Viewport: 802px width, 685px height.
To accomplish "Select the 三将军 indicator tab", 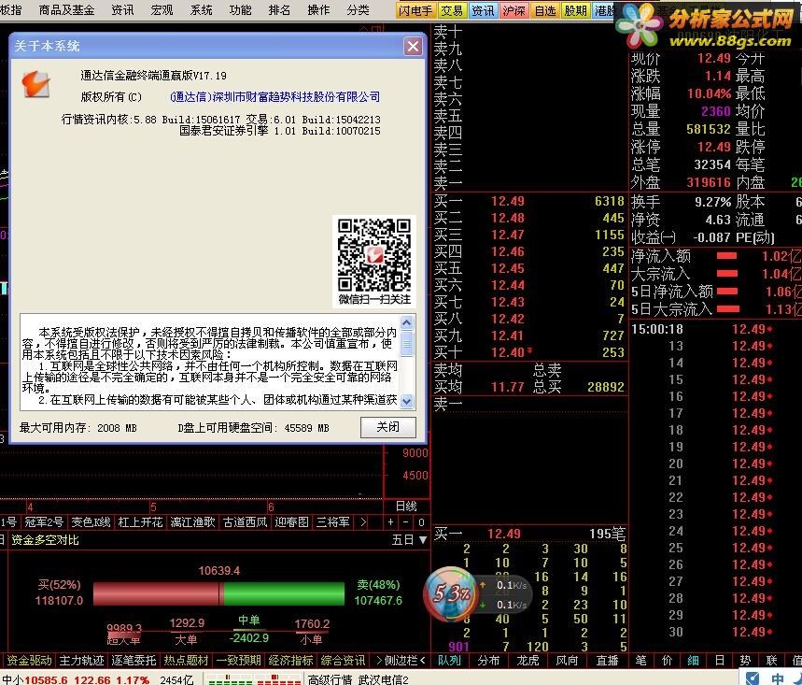I will [333, 522].
